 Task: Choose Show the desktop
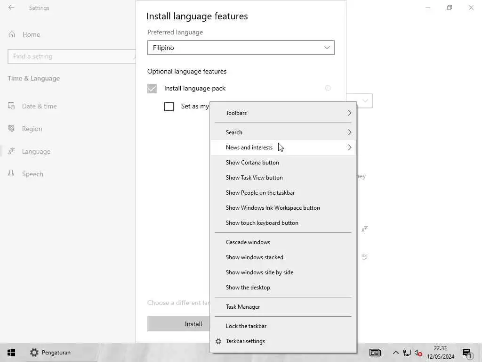coord(283,288)
